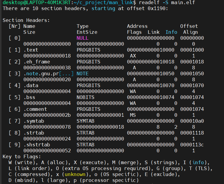The height and width of the screenshot is (184, 224).
Task: Click the offset '00001000'
Action: pyautogui.click(x=192, y=50)
